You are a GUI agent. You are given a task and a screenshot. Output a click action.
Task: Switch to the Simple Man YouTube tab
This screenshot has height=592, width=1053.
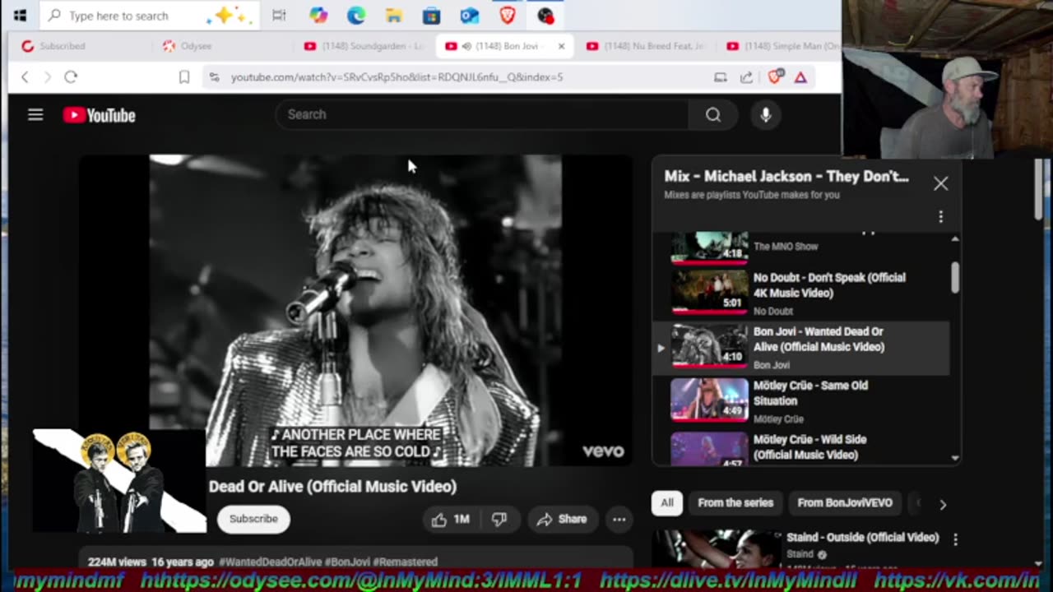[782, 46]
